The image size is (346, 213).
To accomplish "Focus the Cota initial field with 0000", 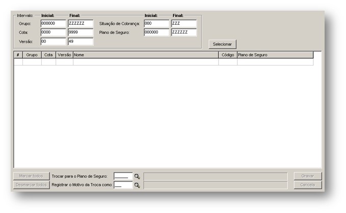I will (x=53, y=33).
